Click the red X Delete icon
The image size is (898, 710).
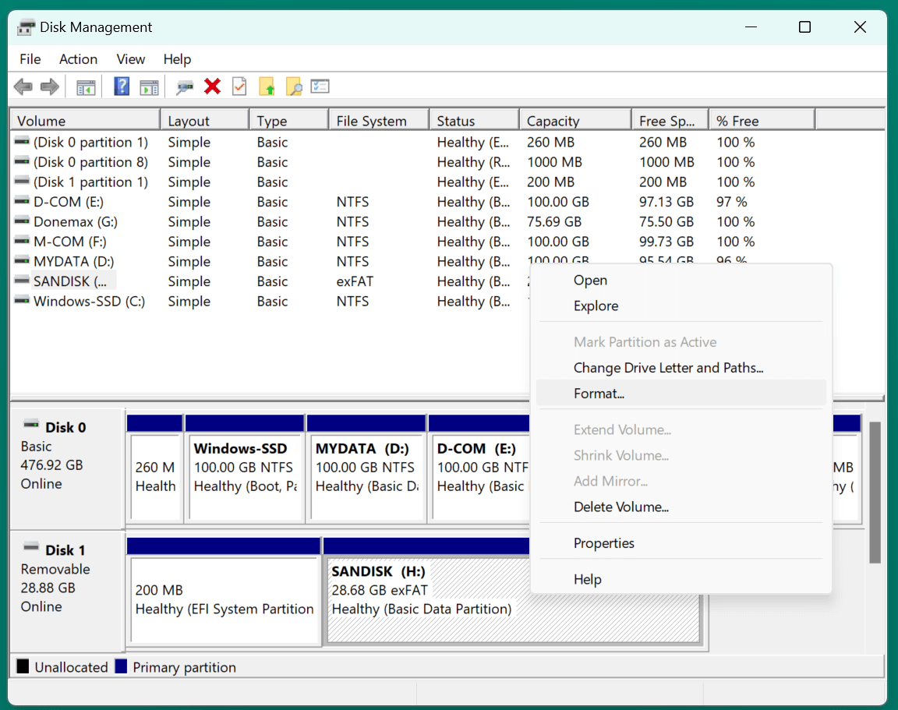pos(212,87)
